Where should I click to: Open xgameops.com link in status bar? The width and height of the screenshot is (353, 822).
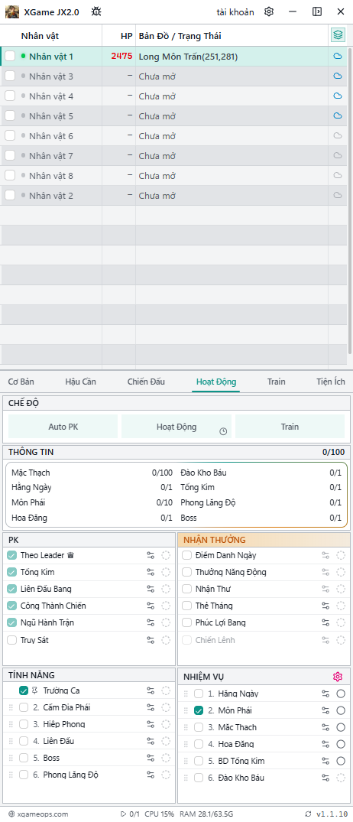pyautogui.click(x=39, y=814)
